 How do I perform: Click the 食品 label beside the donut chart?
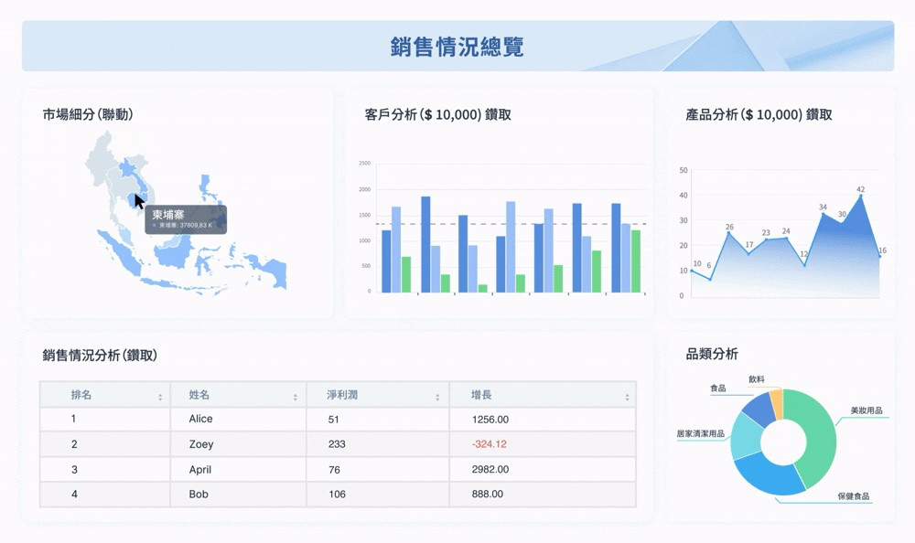pos(717,388)
